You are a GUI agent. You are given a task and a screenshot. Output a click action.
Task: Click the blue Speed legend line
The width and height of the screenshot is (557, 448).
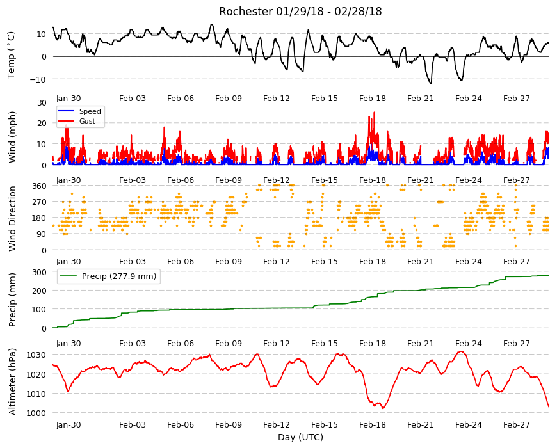(x=66, y=111)
